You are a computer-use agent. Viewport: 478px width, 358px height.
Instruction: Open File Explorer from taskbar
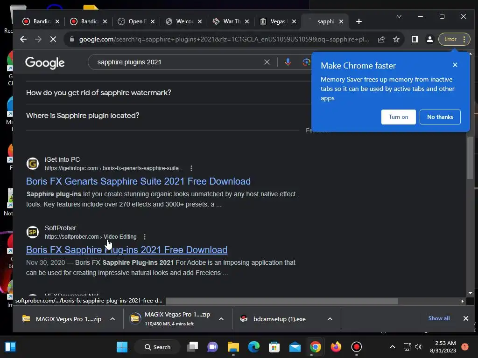coord(233,347)
